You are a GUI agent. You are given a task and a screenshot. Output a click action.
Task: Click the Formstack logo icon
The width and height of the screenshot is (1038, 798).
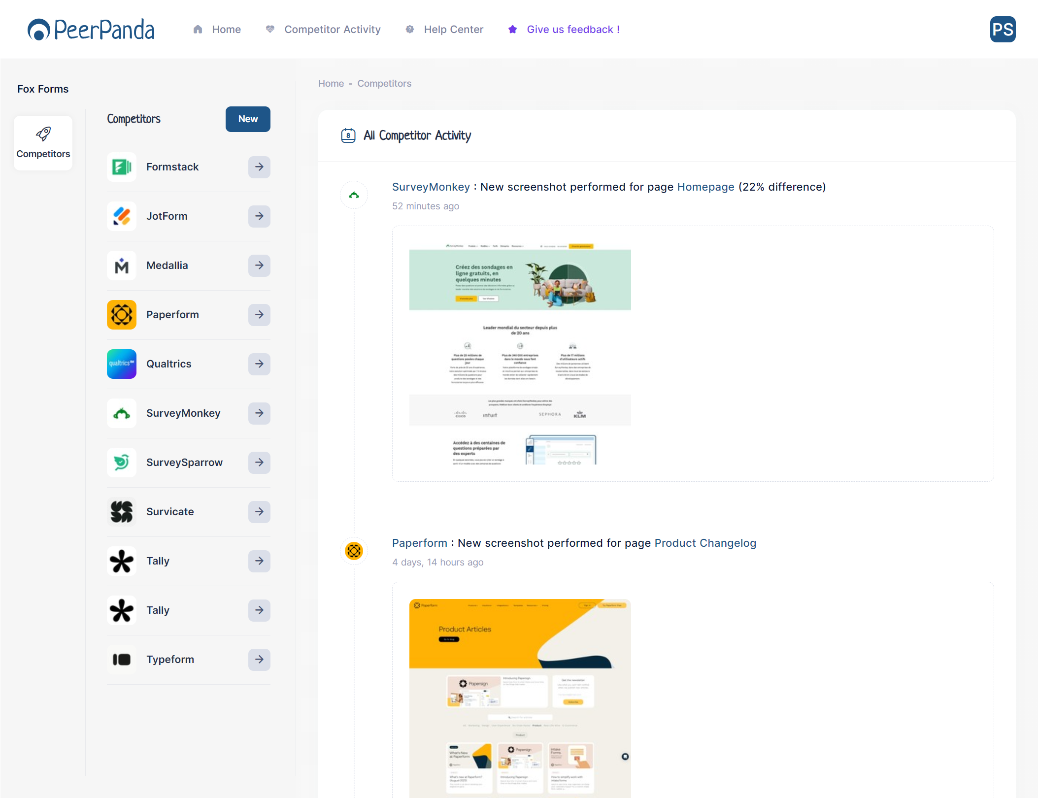pyautogui.click(x=122, y=167)
